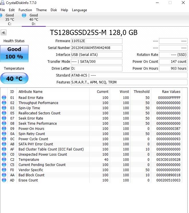Click the Good 100 % health status button
Screen dimensions: 189x213
point(14,53)
